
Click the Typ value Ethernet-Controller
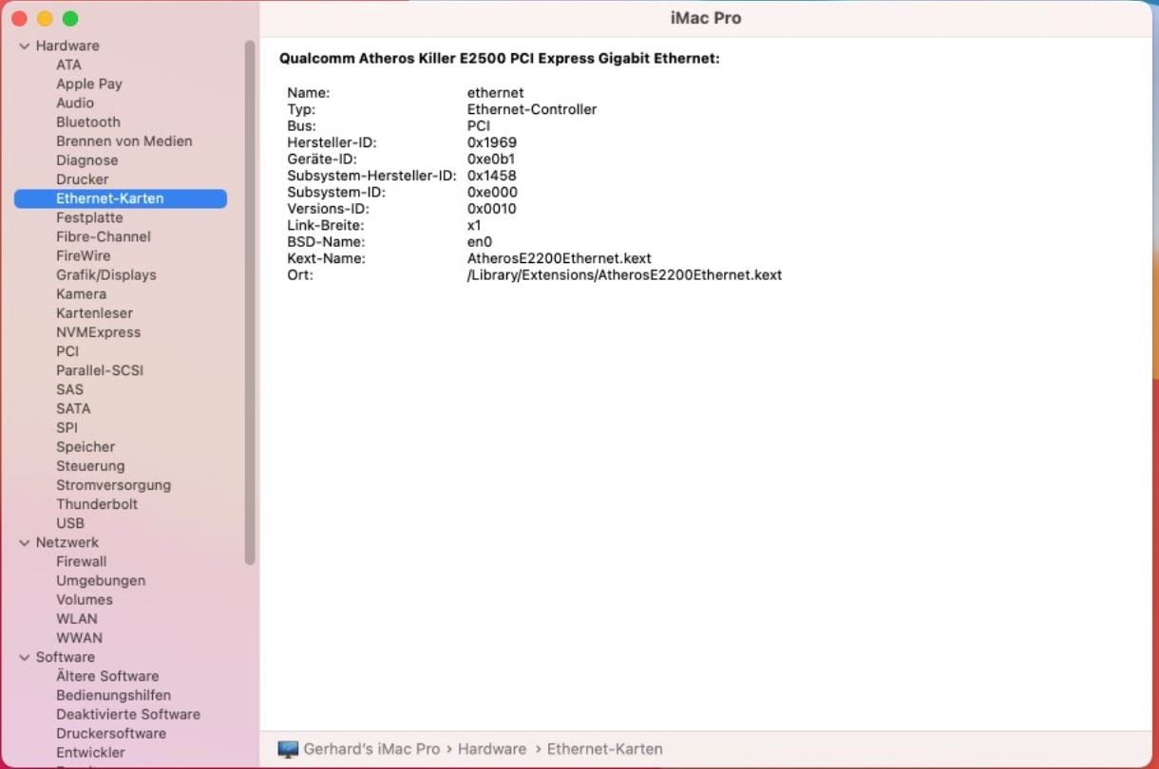532,109
